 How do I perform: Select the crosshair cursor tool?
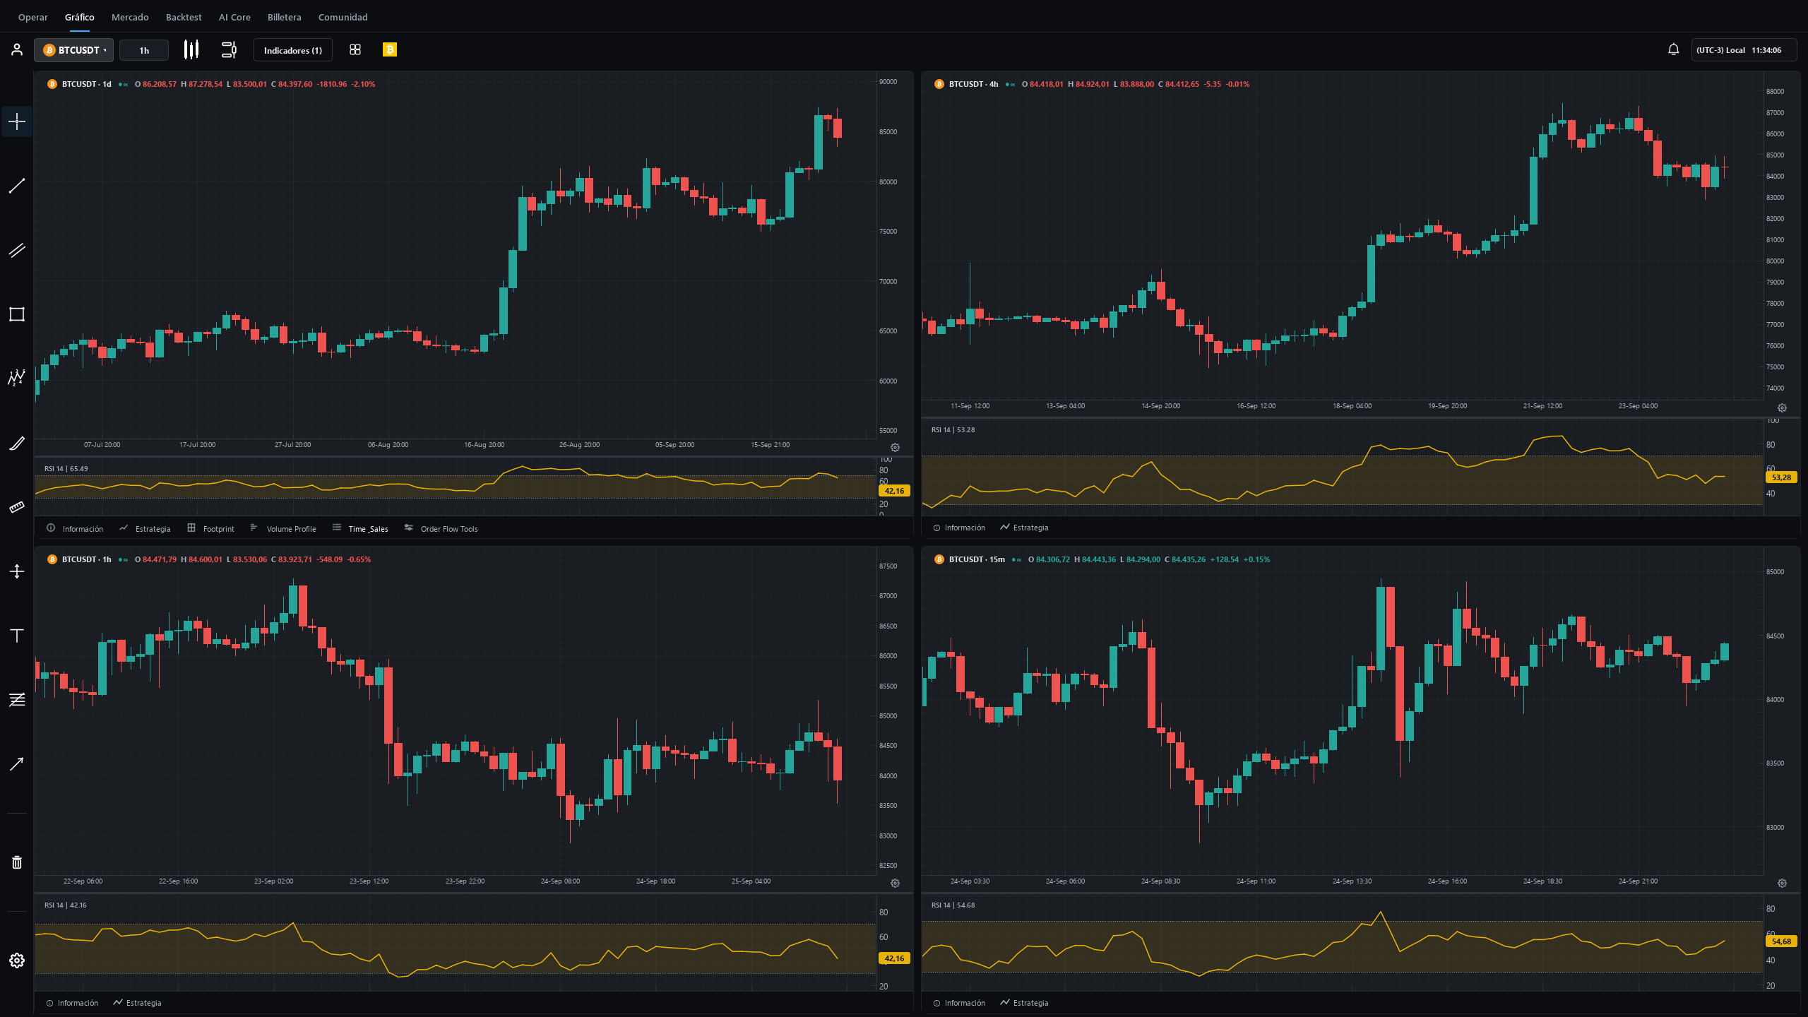point(17,121)
